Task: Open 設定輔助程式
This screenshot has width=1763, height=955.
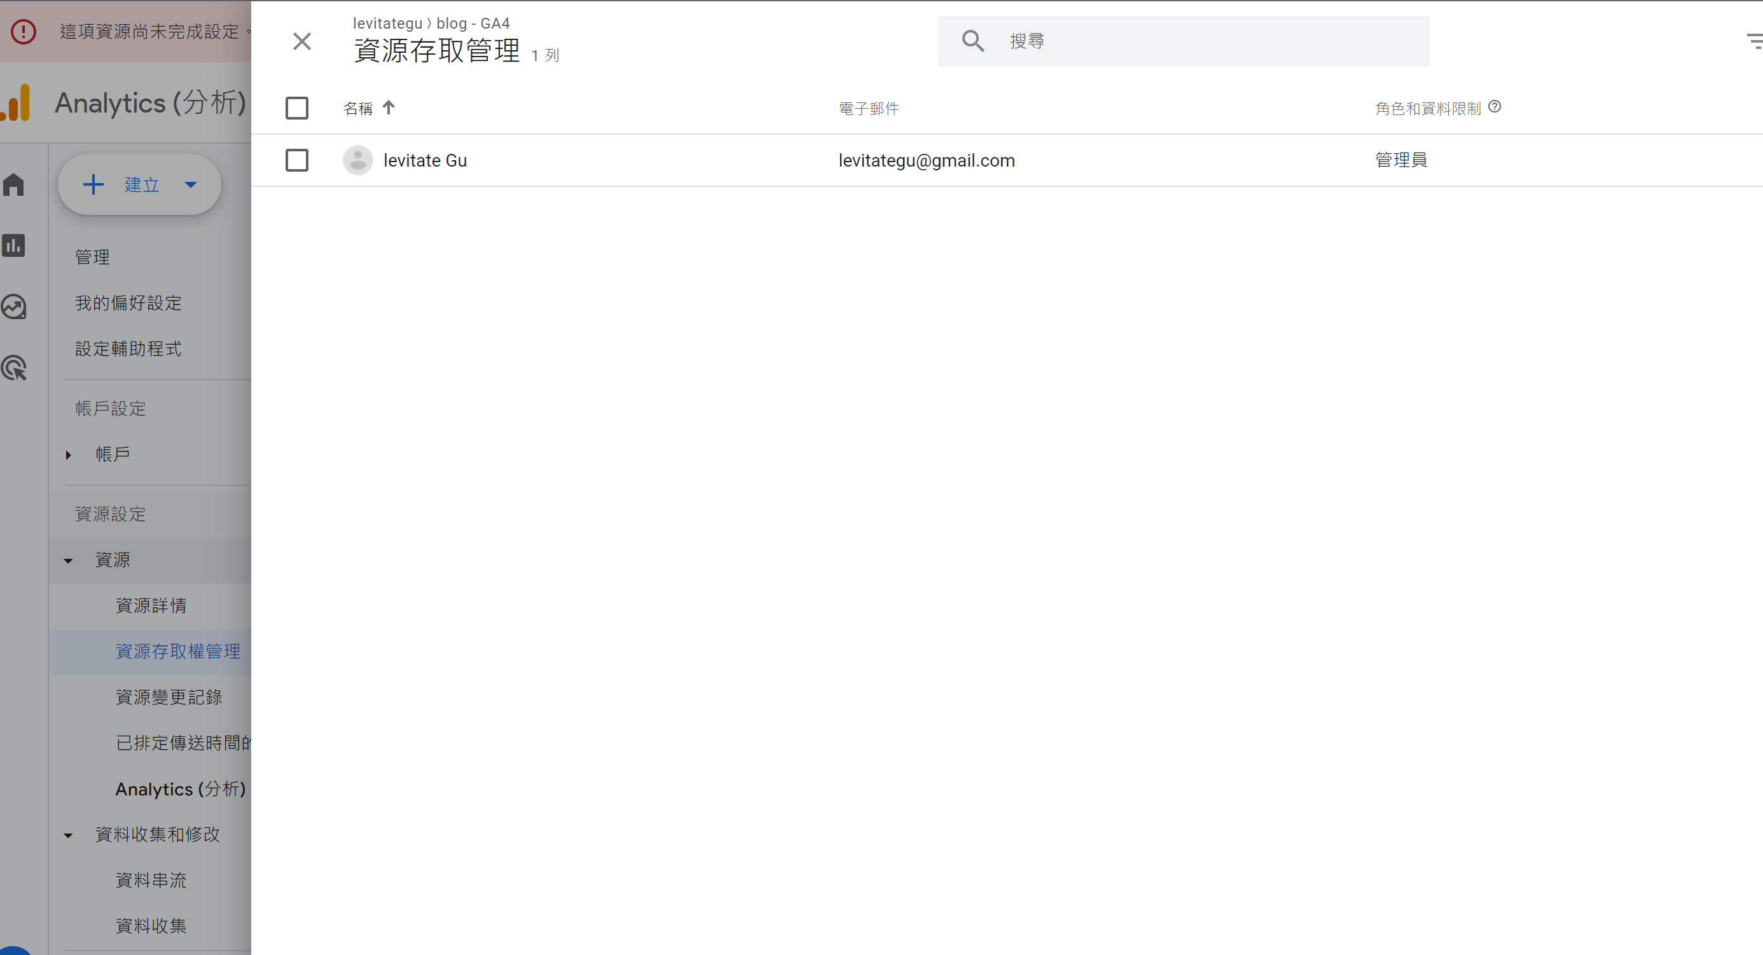Action: coord(128,349)
